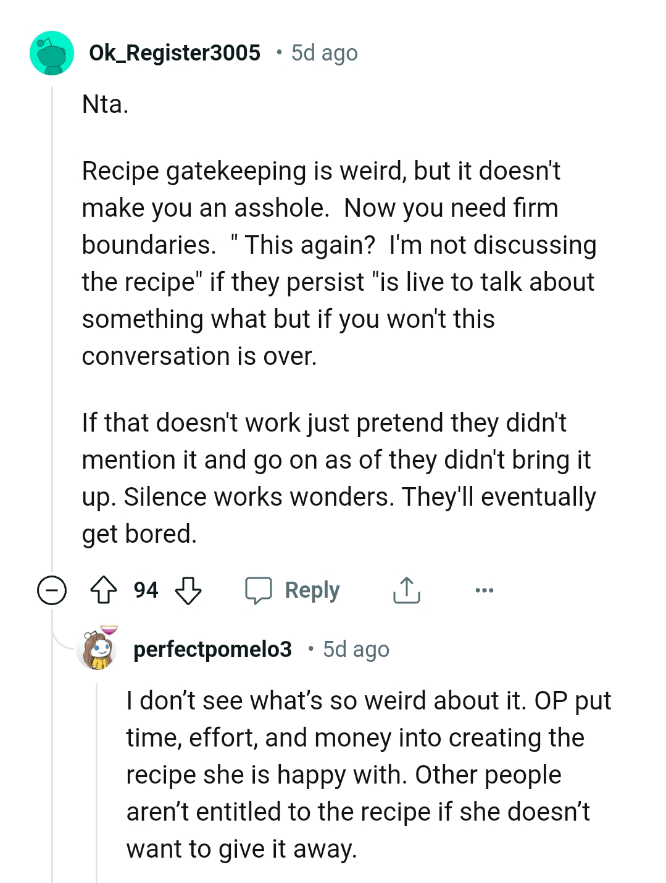Open Ok_Register3005's profile
666x883 pixels.
[x=175, y=52]
